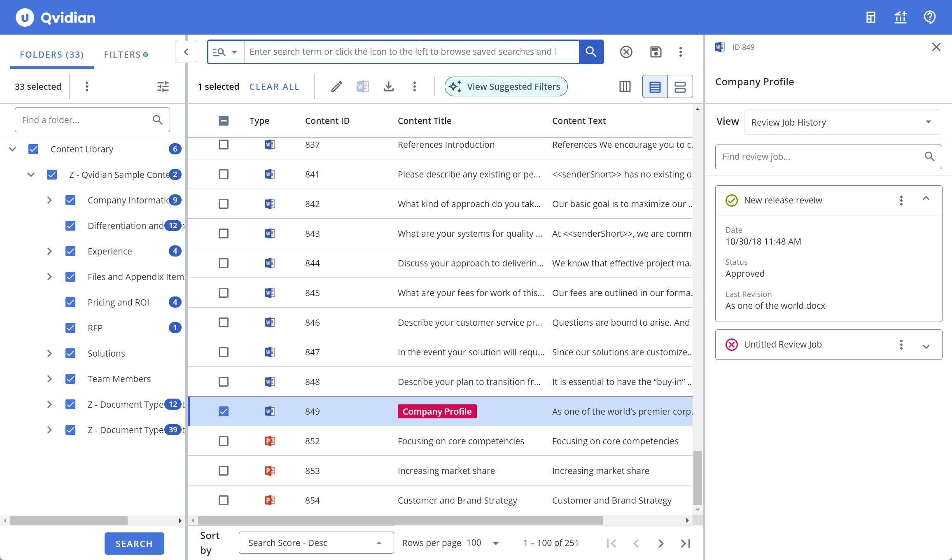
Task: Close the Company Profile details panel
Action: (936, 47)
